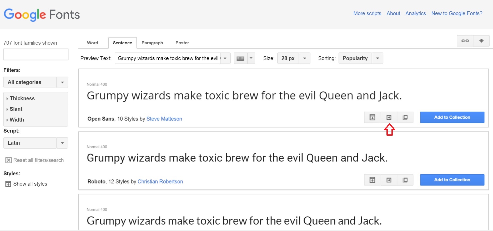
Task: Click the download arrow icon at top right
Action: click(481, 41)
